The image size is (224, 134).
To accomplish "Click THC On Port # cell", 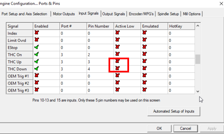I will click(72, 54).
